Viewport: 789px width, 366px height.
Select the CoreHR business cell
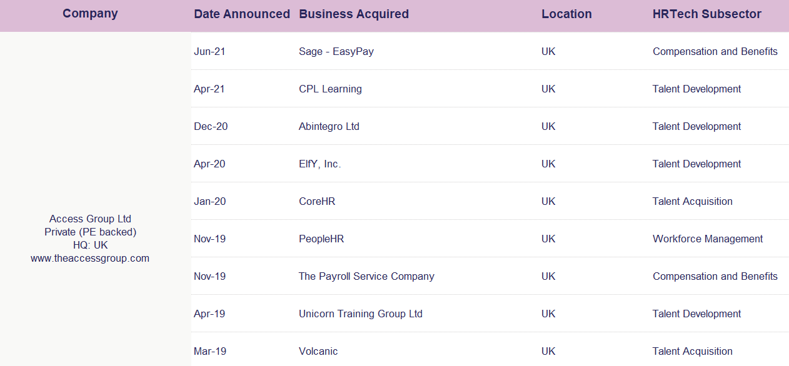click(x=317, y=201)
